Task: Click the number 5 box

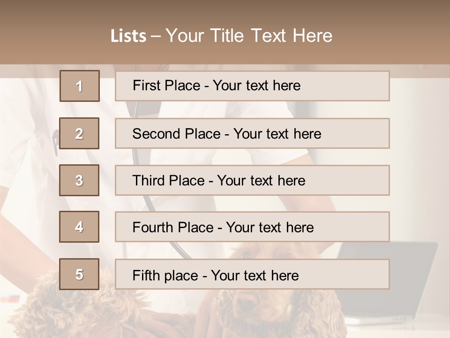Action: click(80, 274)
